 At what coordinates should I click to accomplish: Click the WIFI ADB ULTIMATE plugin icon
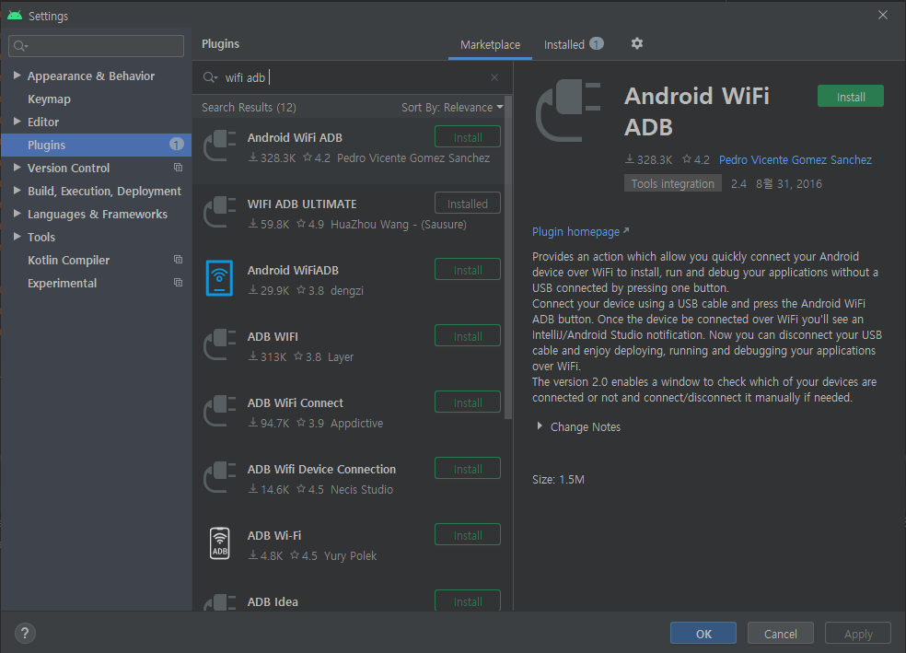[219, 213]
